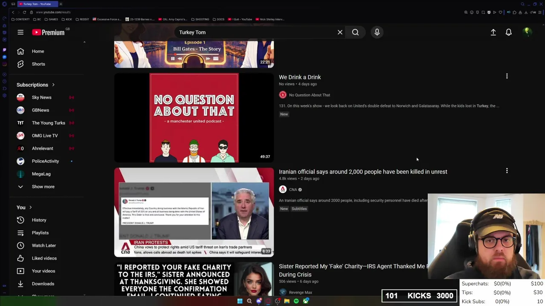Click the browser heart favorites icon
The width and height of the screenshot is (545, 306).
(500, 12)
